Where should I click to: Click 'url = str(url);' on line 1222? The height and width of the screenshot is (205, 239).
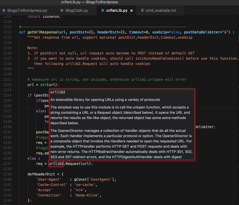tap(43, 85)
